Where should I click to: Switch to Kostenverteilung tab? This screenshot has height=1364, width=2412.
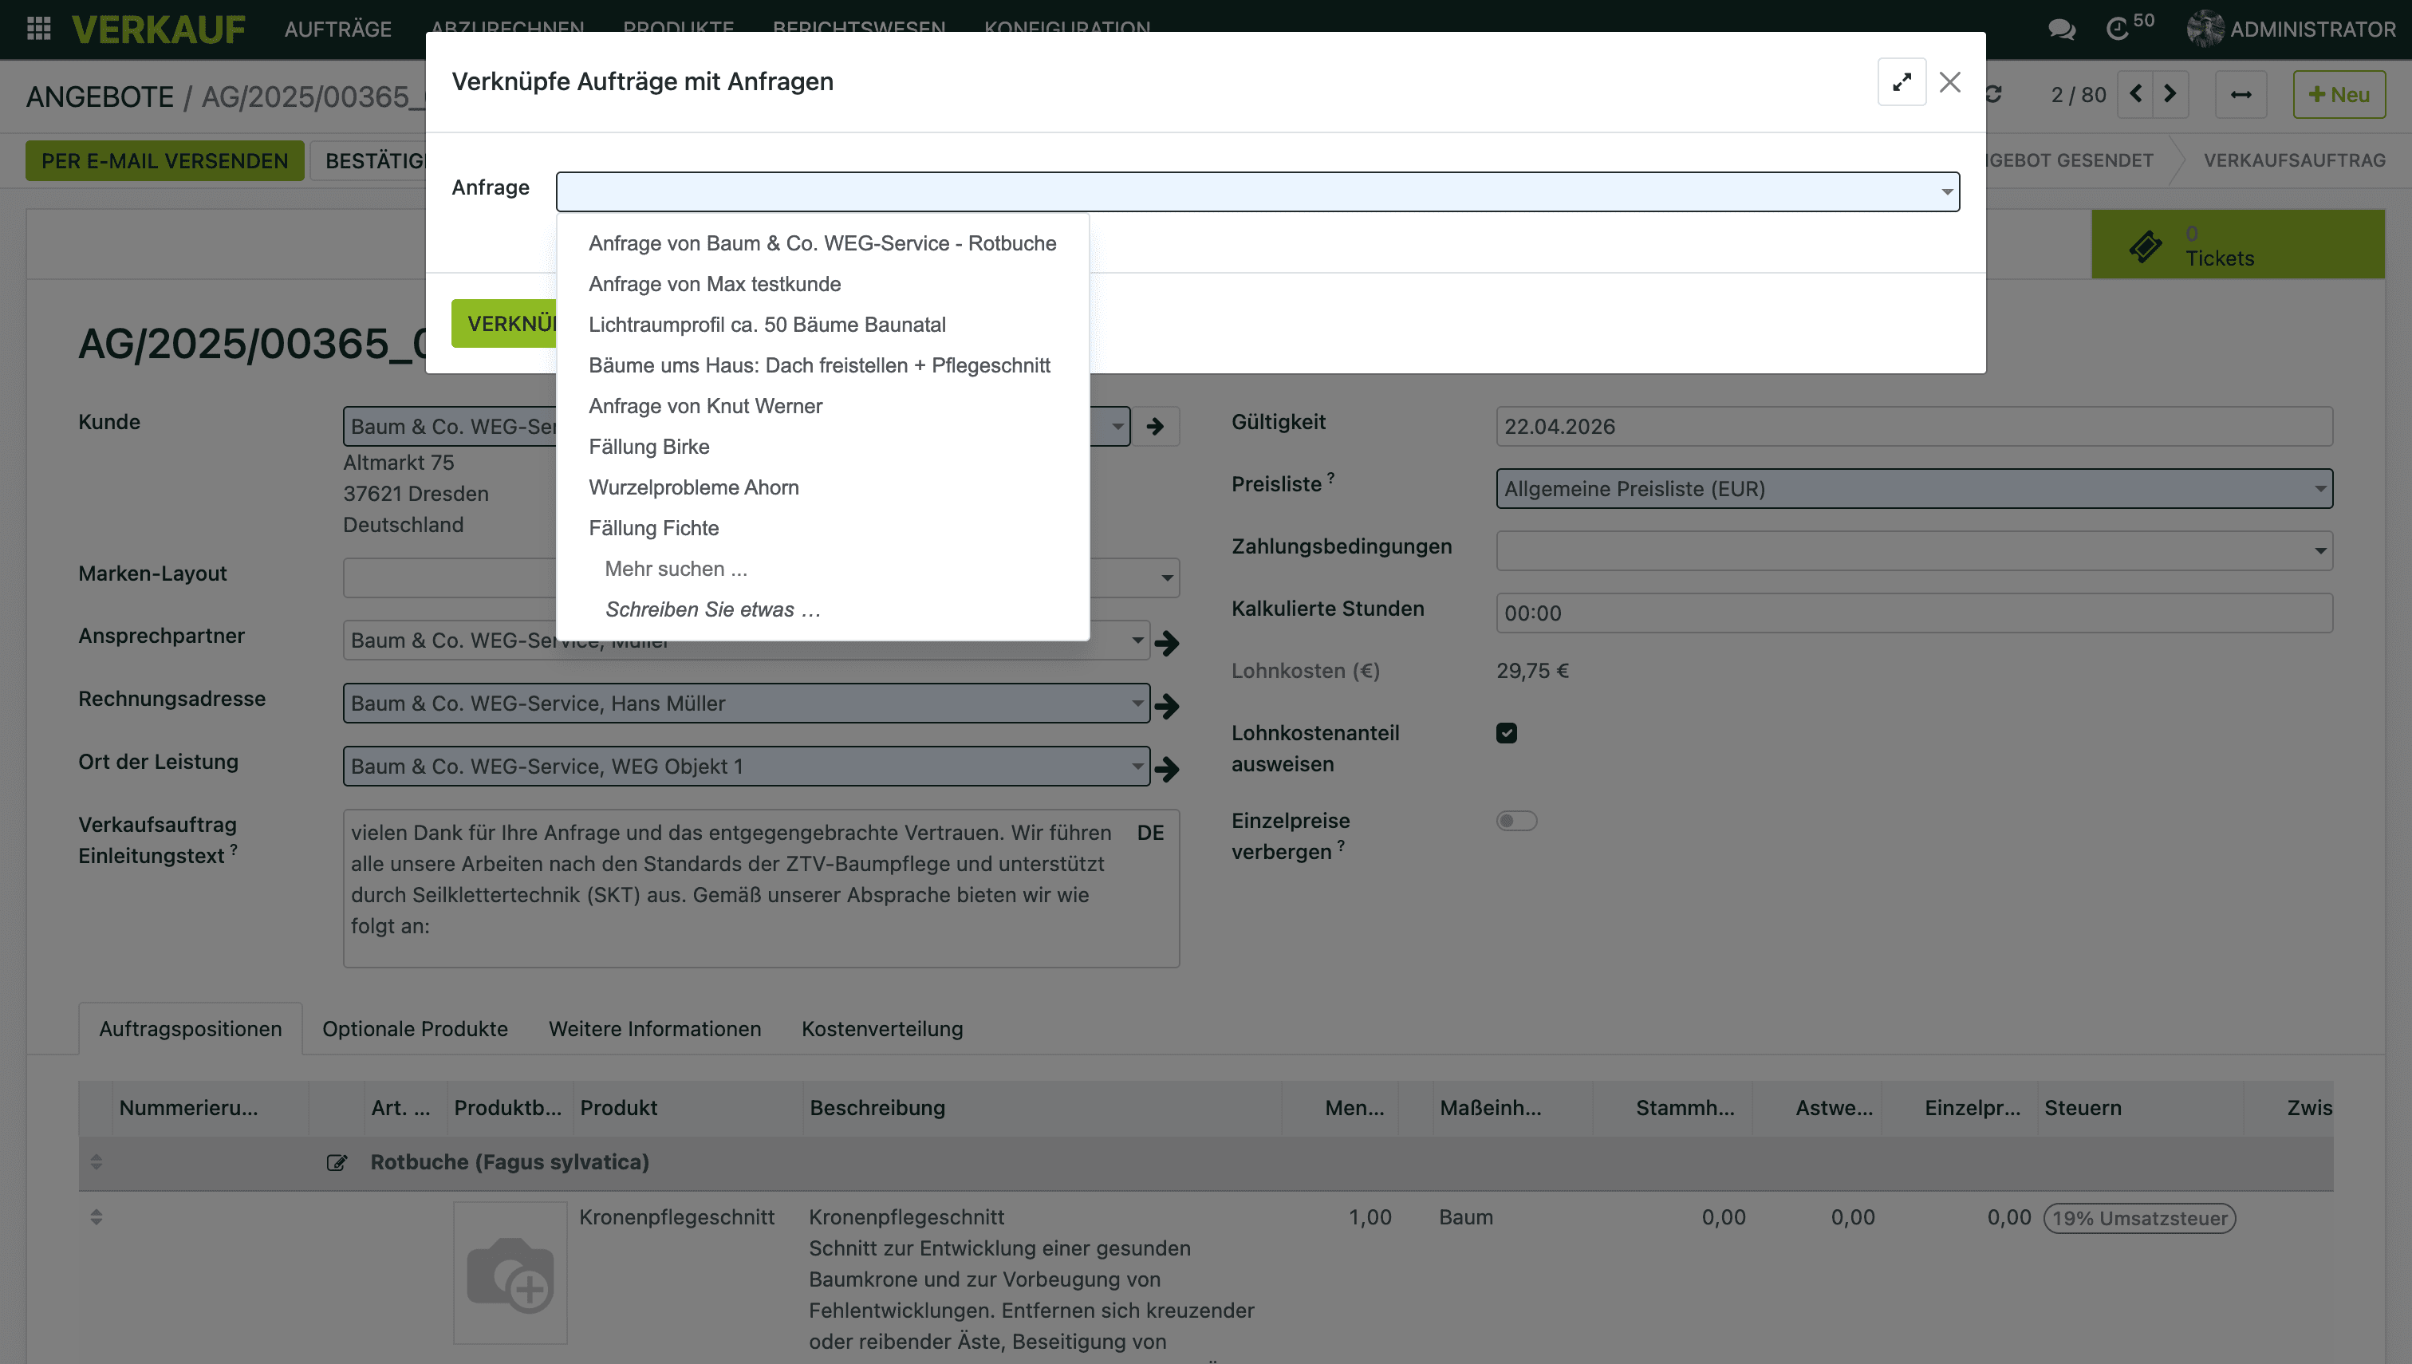click(x=881, y=1029)
